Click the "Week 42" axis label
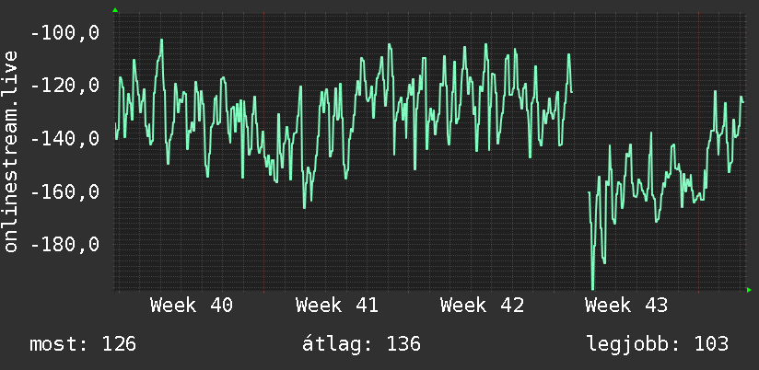This screenshot has height=370, width=759. pos(482,306)
